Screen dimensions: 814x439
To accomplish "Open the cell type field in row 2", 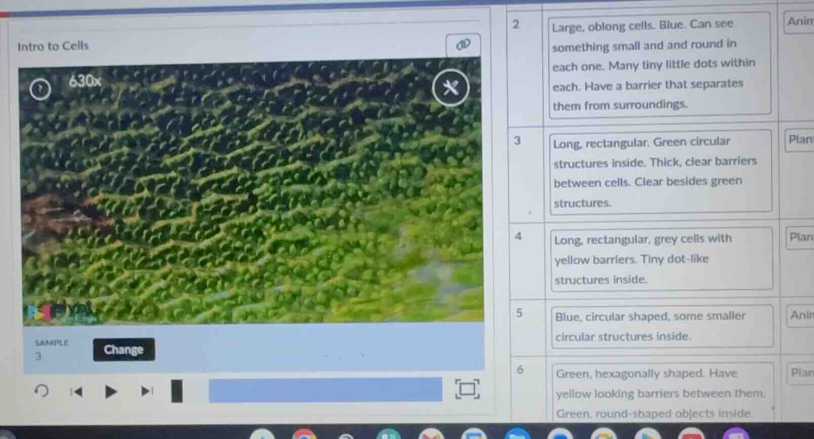I will [x=799, y=22].
